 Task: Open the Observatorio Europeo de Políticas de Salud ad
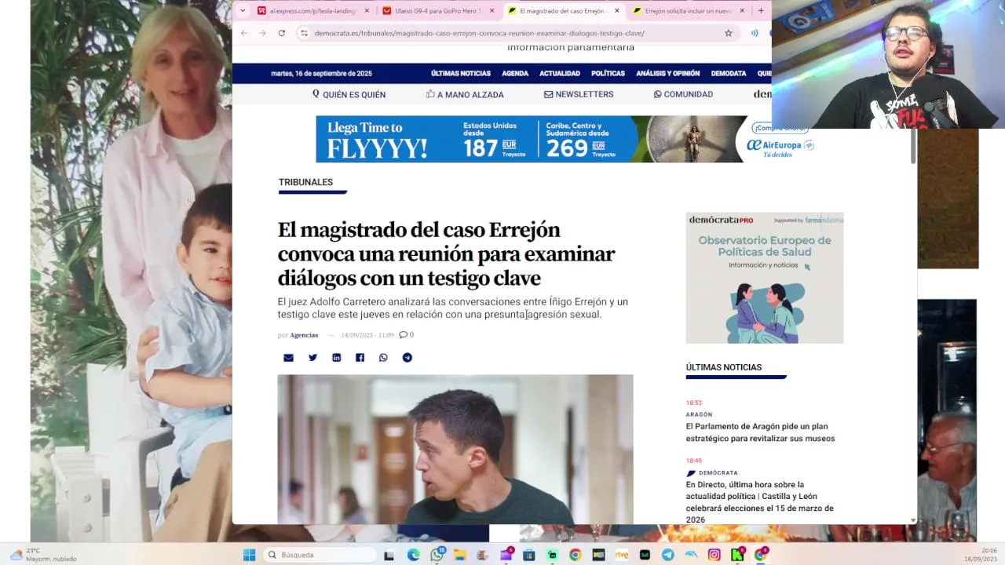click(x=764, y=278)
